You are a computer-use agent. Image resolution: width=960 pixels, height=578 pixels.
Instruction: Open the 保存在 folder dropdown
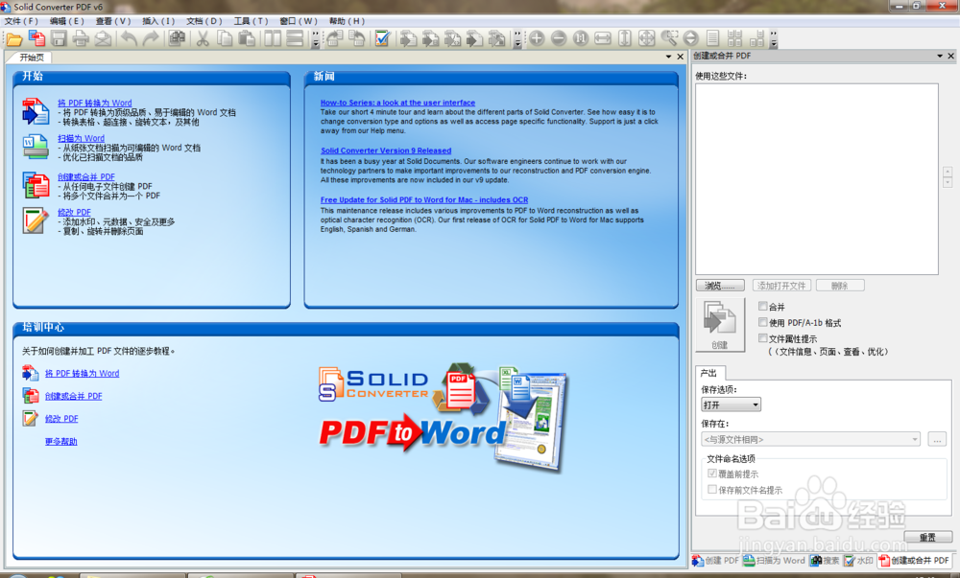click(x=810, y=439)
